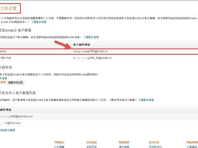Viewport: 198px width, 148px height.
Task: Select the 1992@hotmail.com approved sender
Action: coord(16,117)
